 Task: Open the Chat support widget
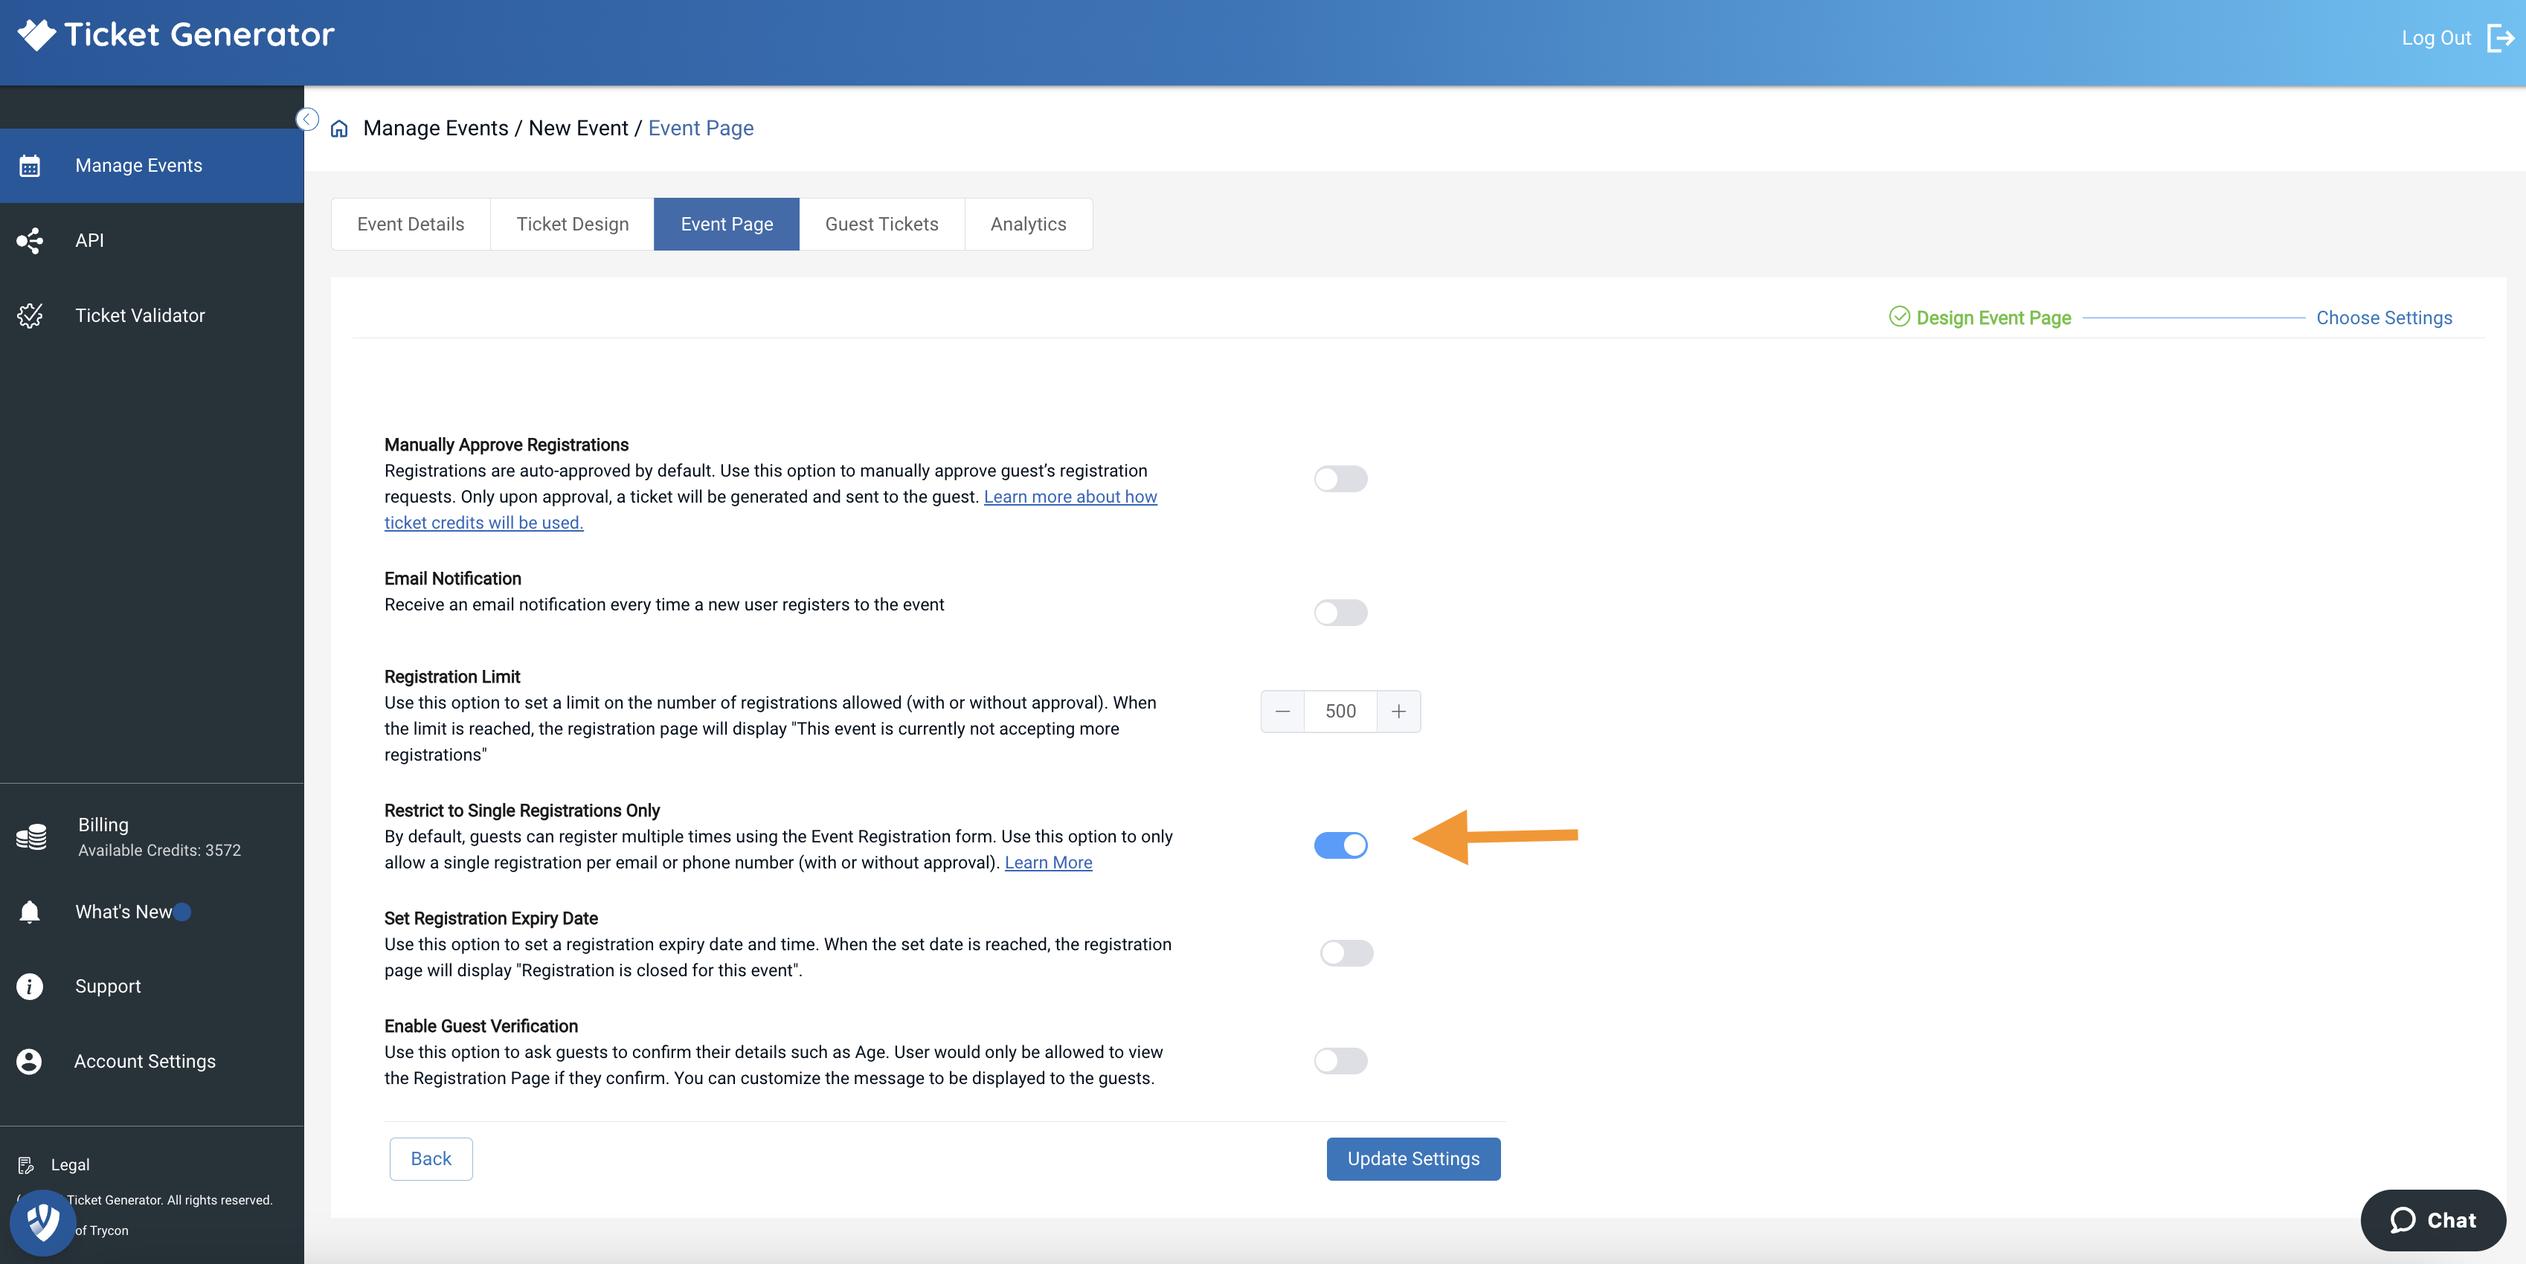[x=2433, y=1220]
